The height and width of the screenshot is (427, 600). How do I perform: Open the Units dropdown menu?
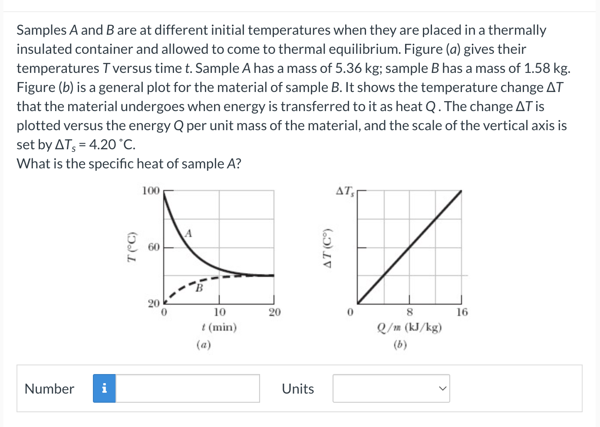click(x=390, y=388)
